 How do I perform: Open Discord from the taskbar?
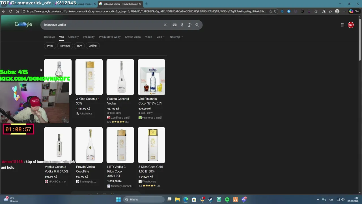(244, 199)
